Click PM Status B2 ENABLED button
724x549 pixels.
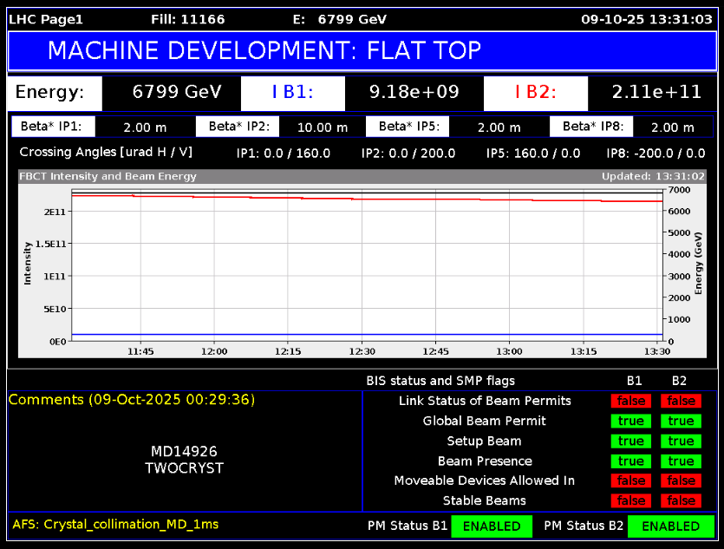pyautogui.click(x=670, y=526)
